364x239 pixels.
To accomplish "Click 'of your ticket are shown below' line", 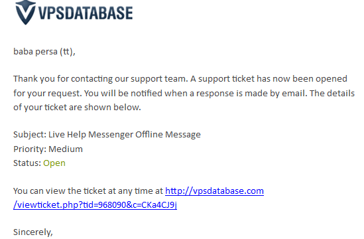I will click(77, 108).
